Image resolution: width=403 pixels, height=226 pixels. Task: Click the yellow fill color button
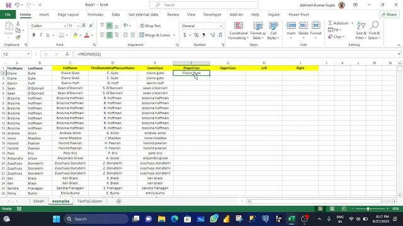click(76, 35)
